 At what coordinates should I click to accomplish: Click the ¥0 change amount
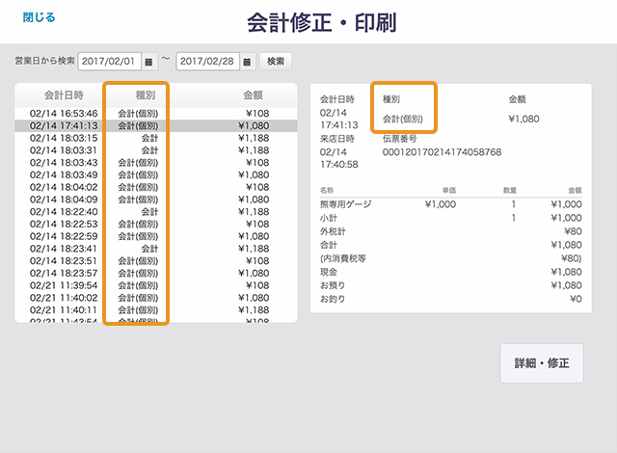tap(577, 299)
